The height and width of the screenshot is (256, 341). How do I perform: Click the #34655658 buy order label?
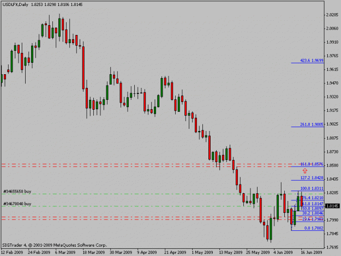17,192
